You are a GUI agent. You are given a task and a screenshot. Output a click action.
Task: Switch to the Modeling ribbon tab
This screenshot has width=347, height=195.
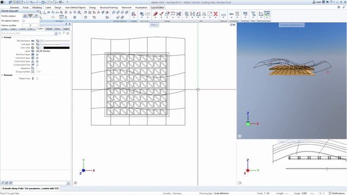click(x=37, y=8)
